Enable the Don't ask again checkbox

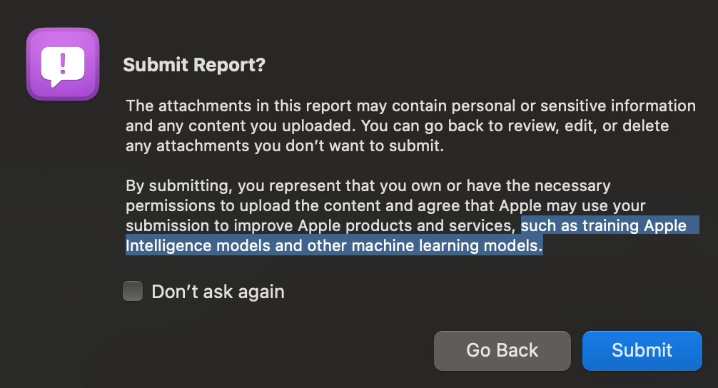[x=133, y=291]
